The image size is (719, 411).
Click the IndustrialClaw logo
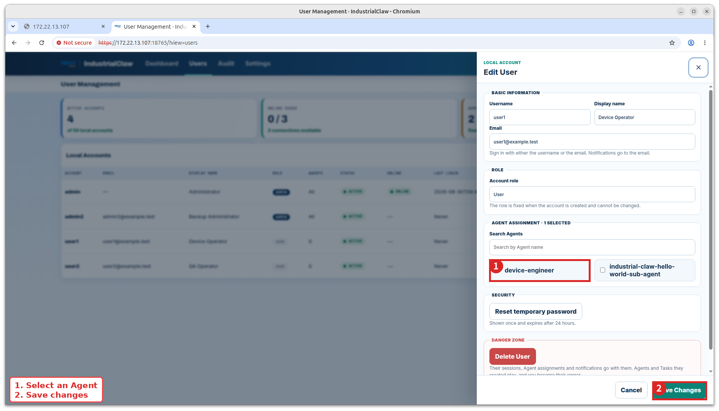click(x=97, y=63)
